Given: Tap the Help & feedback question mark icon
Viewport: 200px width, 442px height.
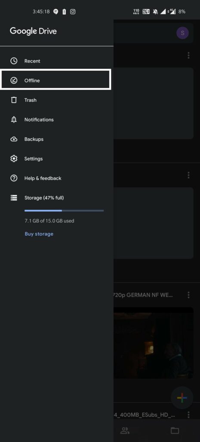Looking at the screenshot, I should click(14, 178).
